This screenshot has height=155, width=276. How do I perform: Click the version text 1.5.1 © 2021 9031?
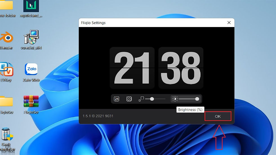coord(98,116)
